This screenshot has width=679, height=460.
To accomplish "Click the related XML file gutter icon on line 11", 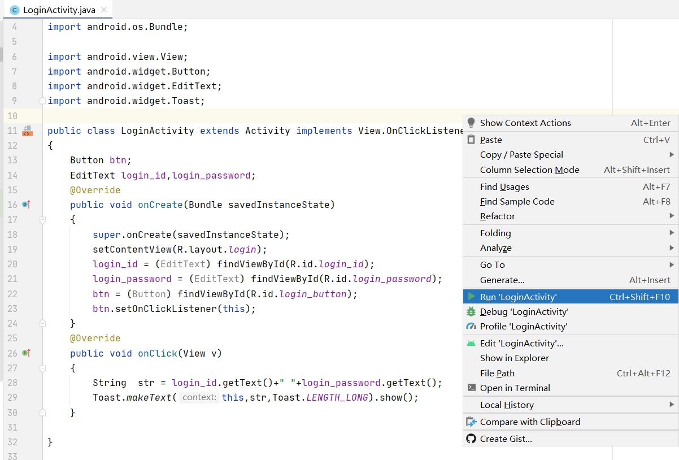I will 27,131.
